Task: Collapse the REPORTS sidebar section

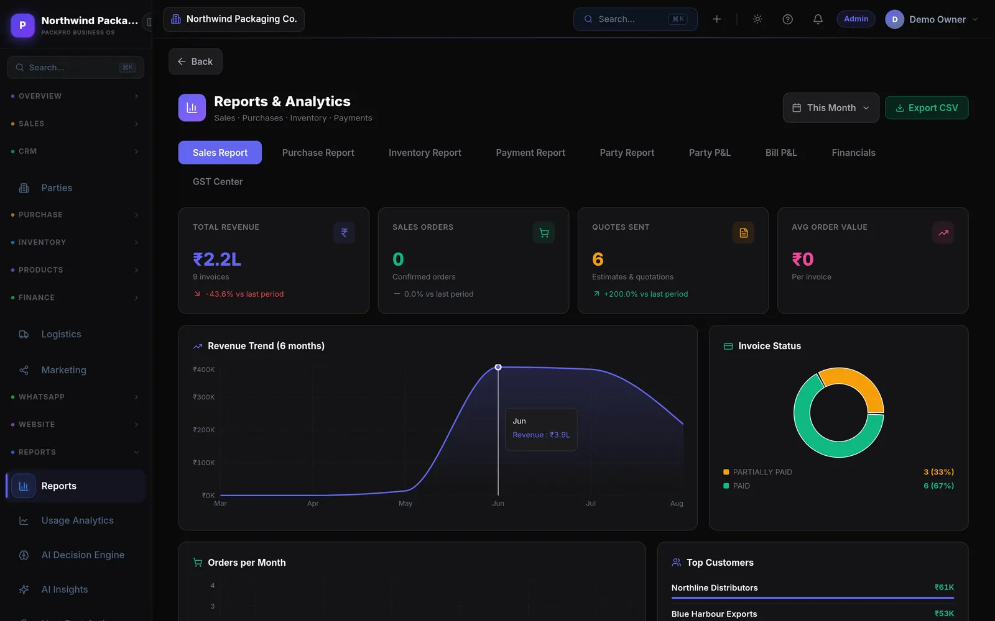Action: (x=76, y=452)
